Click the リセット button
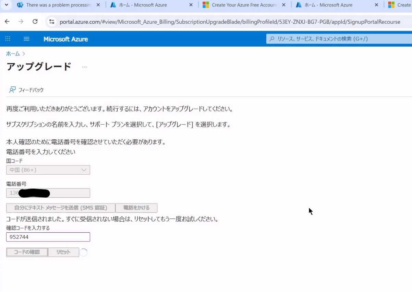This screenshot has height=292, width=412. (x=63, y=252)
